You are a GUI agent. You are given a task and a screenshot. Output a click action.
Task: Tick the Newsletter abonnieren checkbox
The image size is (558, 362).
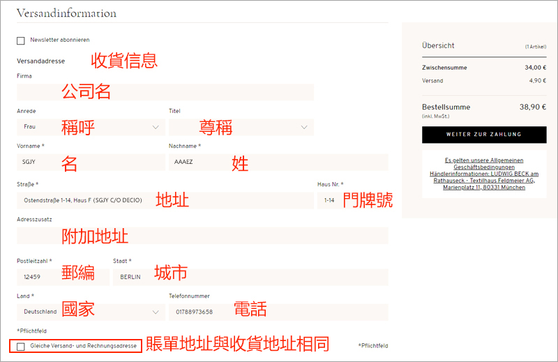[x=21, y=40]
